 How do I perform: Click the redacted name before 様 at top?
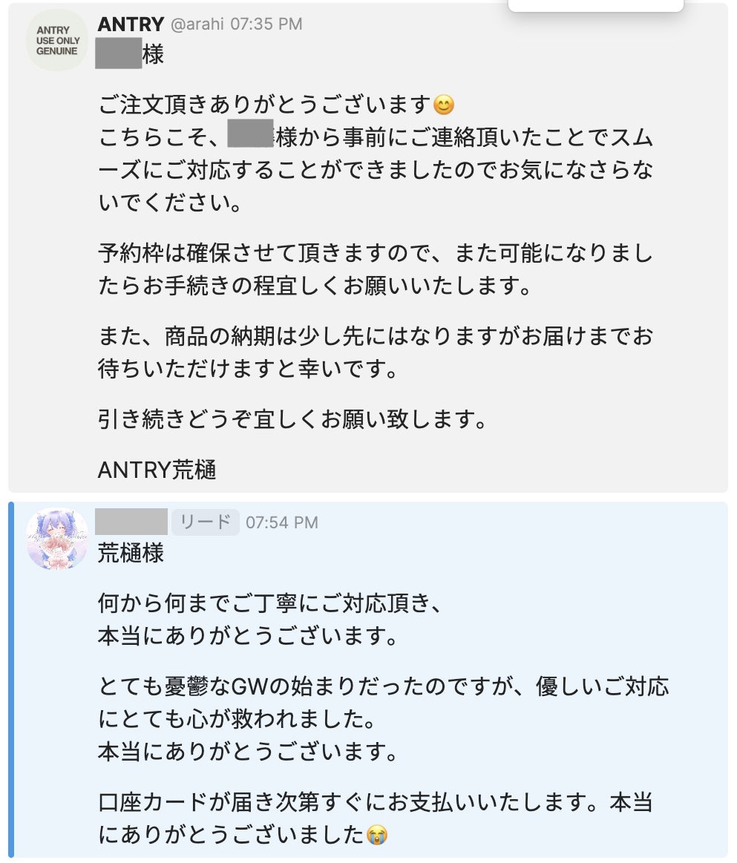[x=119, y=56]
